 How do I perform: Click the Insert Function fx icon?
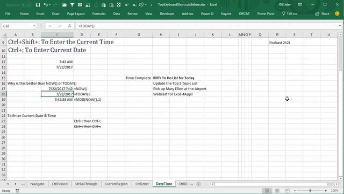pos(69,26)
